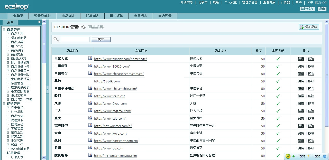Switch to 设置导航栏 tab
The image size is (329, 160).
pyautogui.click(x=42, y=16)
